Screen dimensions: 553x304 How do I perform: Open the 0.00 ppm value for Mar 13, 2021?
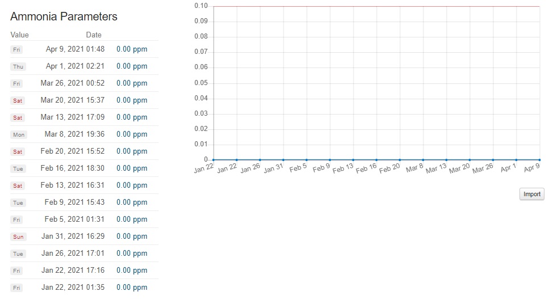[132, 117]
